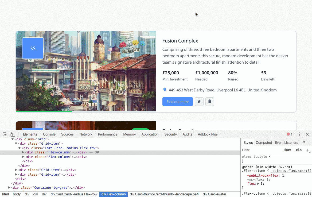The width and height of the screenshot is (312, 197).
Task: Open the _objects.flex.scss:19 source link
Action: pyautogui.click(x=291, y=194)
